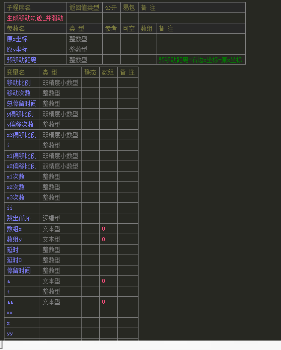This screenshot has width=281, height=350.
Task: Toggle the 参考 cell for 原x坐标 parameter
Action: click(x=111, y=39)
